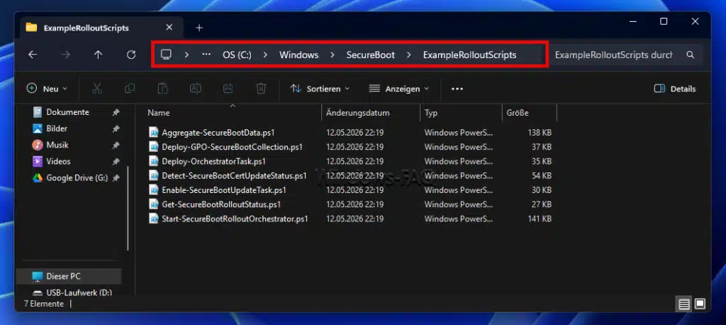Expand the chevron after Windows
Image resolution: width=726 pixels, height=325 pixels.
click(333, 55)
